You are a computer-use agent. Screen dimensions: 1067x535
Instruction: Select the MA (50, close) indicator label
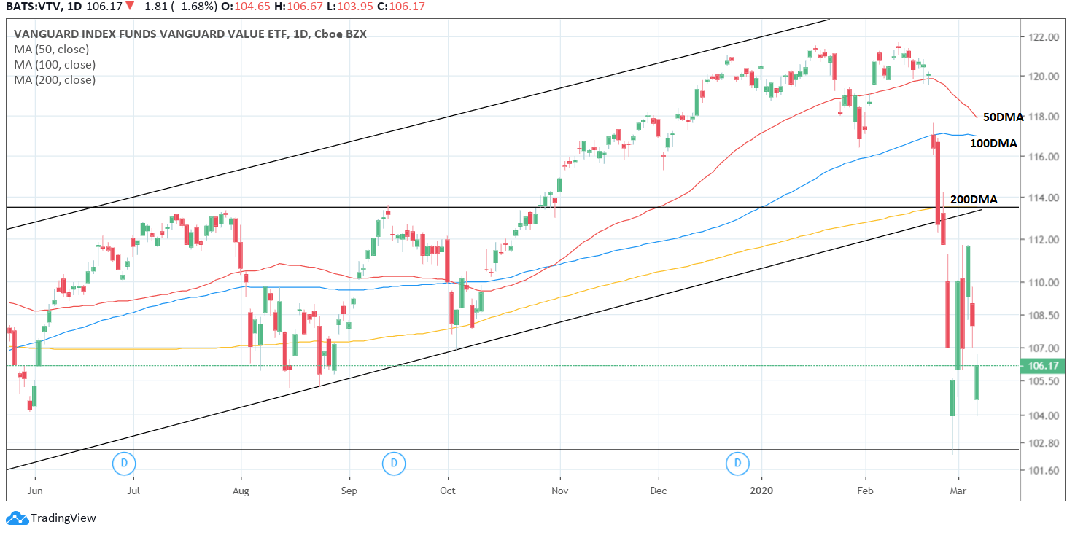point(51,50)
